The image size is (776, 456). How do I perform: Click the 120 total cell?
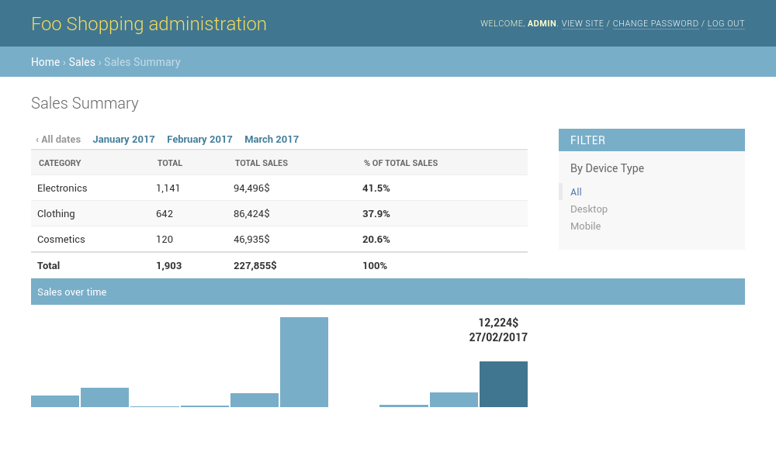point(165,240)
